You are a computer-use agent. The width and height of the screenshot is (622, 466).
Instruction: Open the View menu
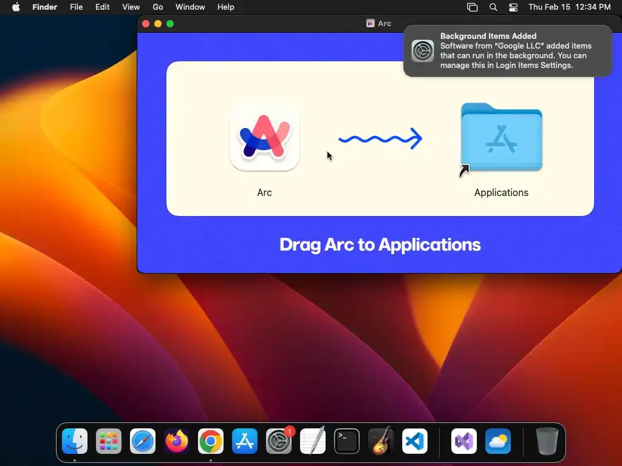pos(131,7)
